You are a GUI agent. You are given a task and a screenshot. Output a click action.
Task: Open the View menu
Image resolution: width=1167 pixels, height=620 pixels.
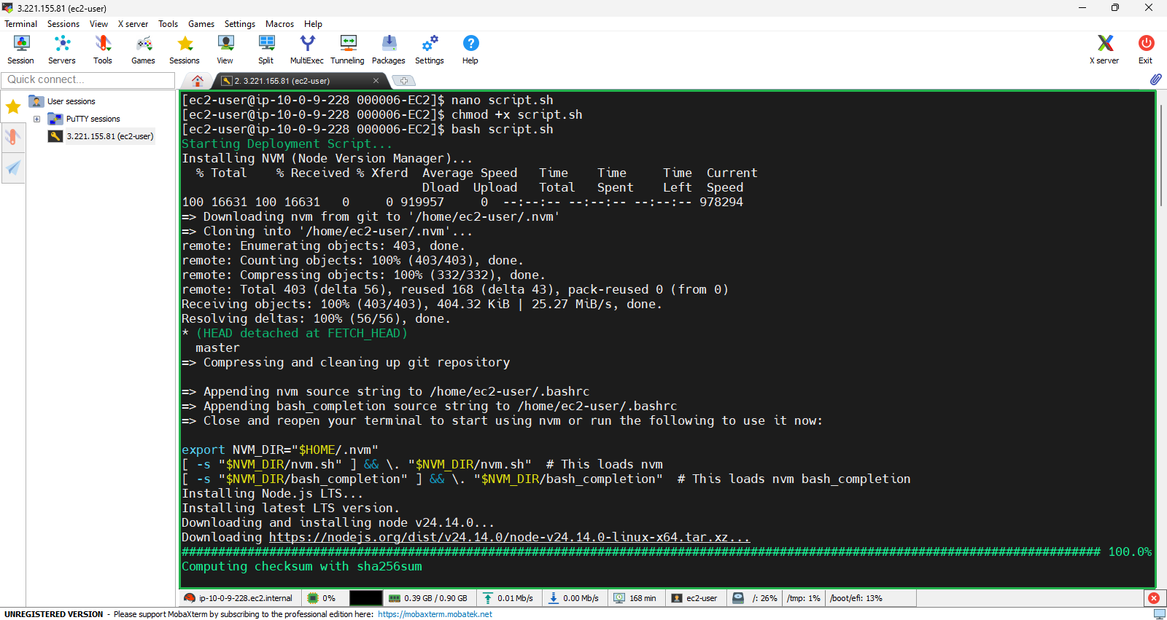point(98,24)
